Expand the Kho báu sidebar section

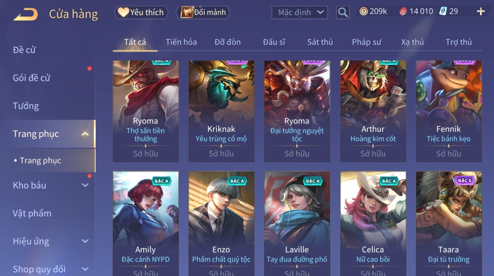click(85, 185)
